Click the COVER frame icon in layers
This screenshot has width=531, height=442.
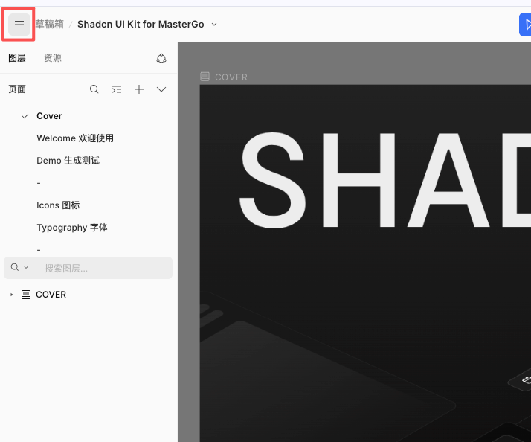tap(26, 295)
